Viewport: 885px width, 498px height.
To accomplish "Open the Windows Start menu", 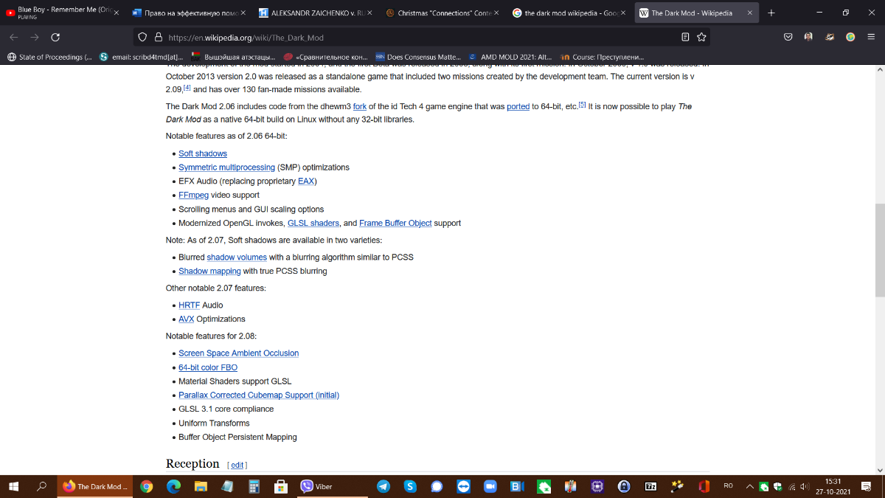I will (14, 486).
